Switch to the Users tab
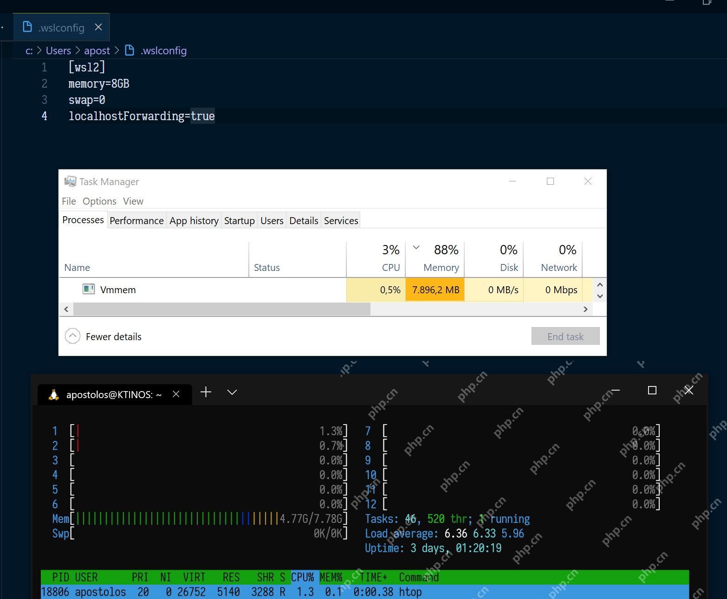This screenshot has width=727, height=599. [272, 221]
